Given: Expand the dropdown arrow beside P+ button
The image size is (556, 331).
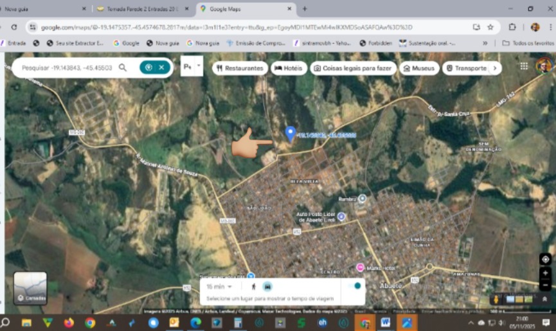Looking at the screenshot, I should [x=199, y=66].
